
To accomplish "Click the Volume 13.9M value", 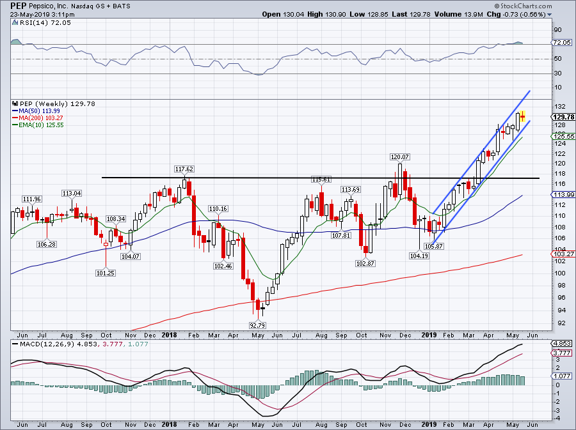I will [460, 14].
